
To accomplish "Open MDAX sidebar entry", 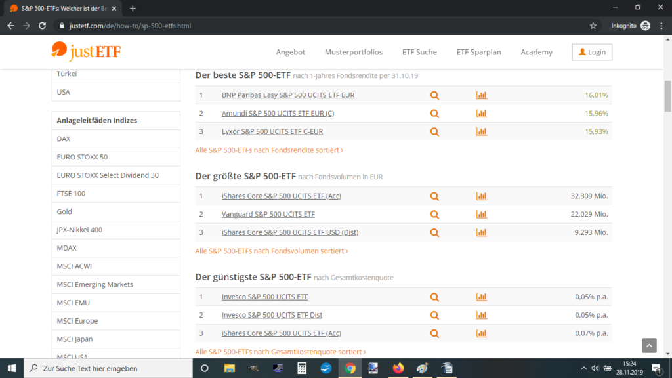I will [115, 248].
